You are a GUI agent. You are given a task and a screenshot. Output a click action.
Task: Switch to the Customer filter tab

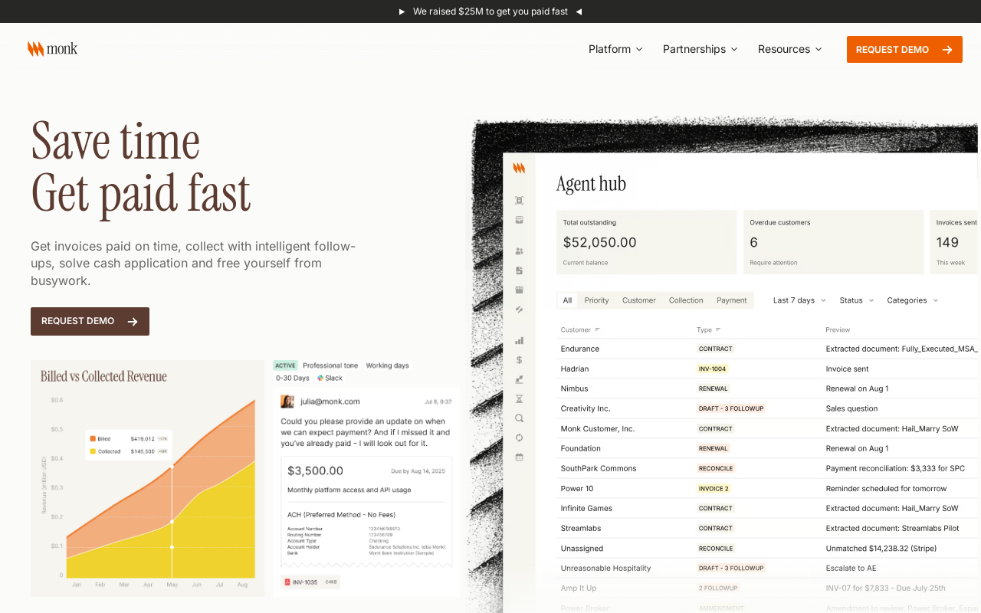tap(639, 300)
